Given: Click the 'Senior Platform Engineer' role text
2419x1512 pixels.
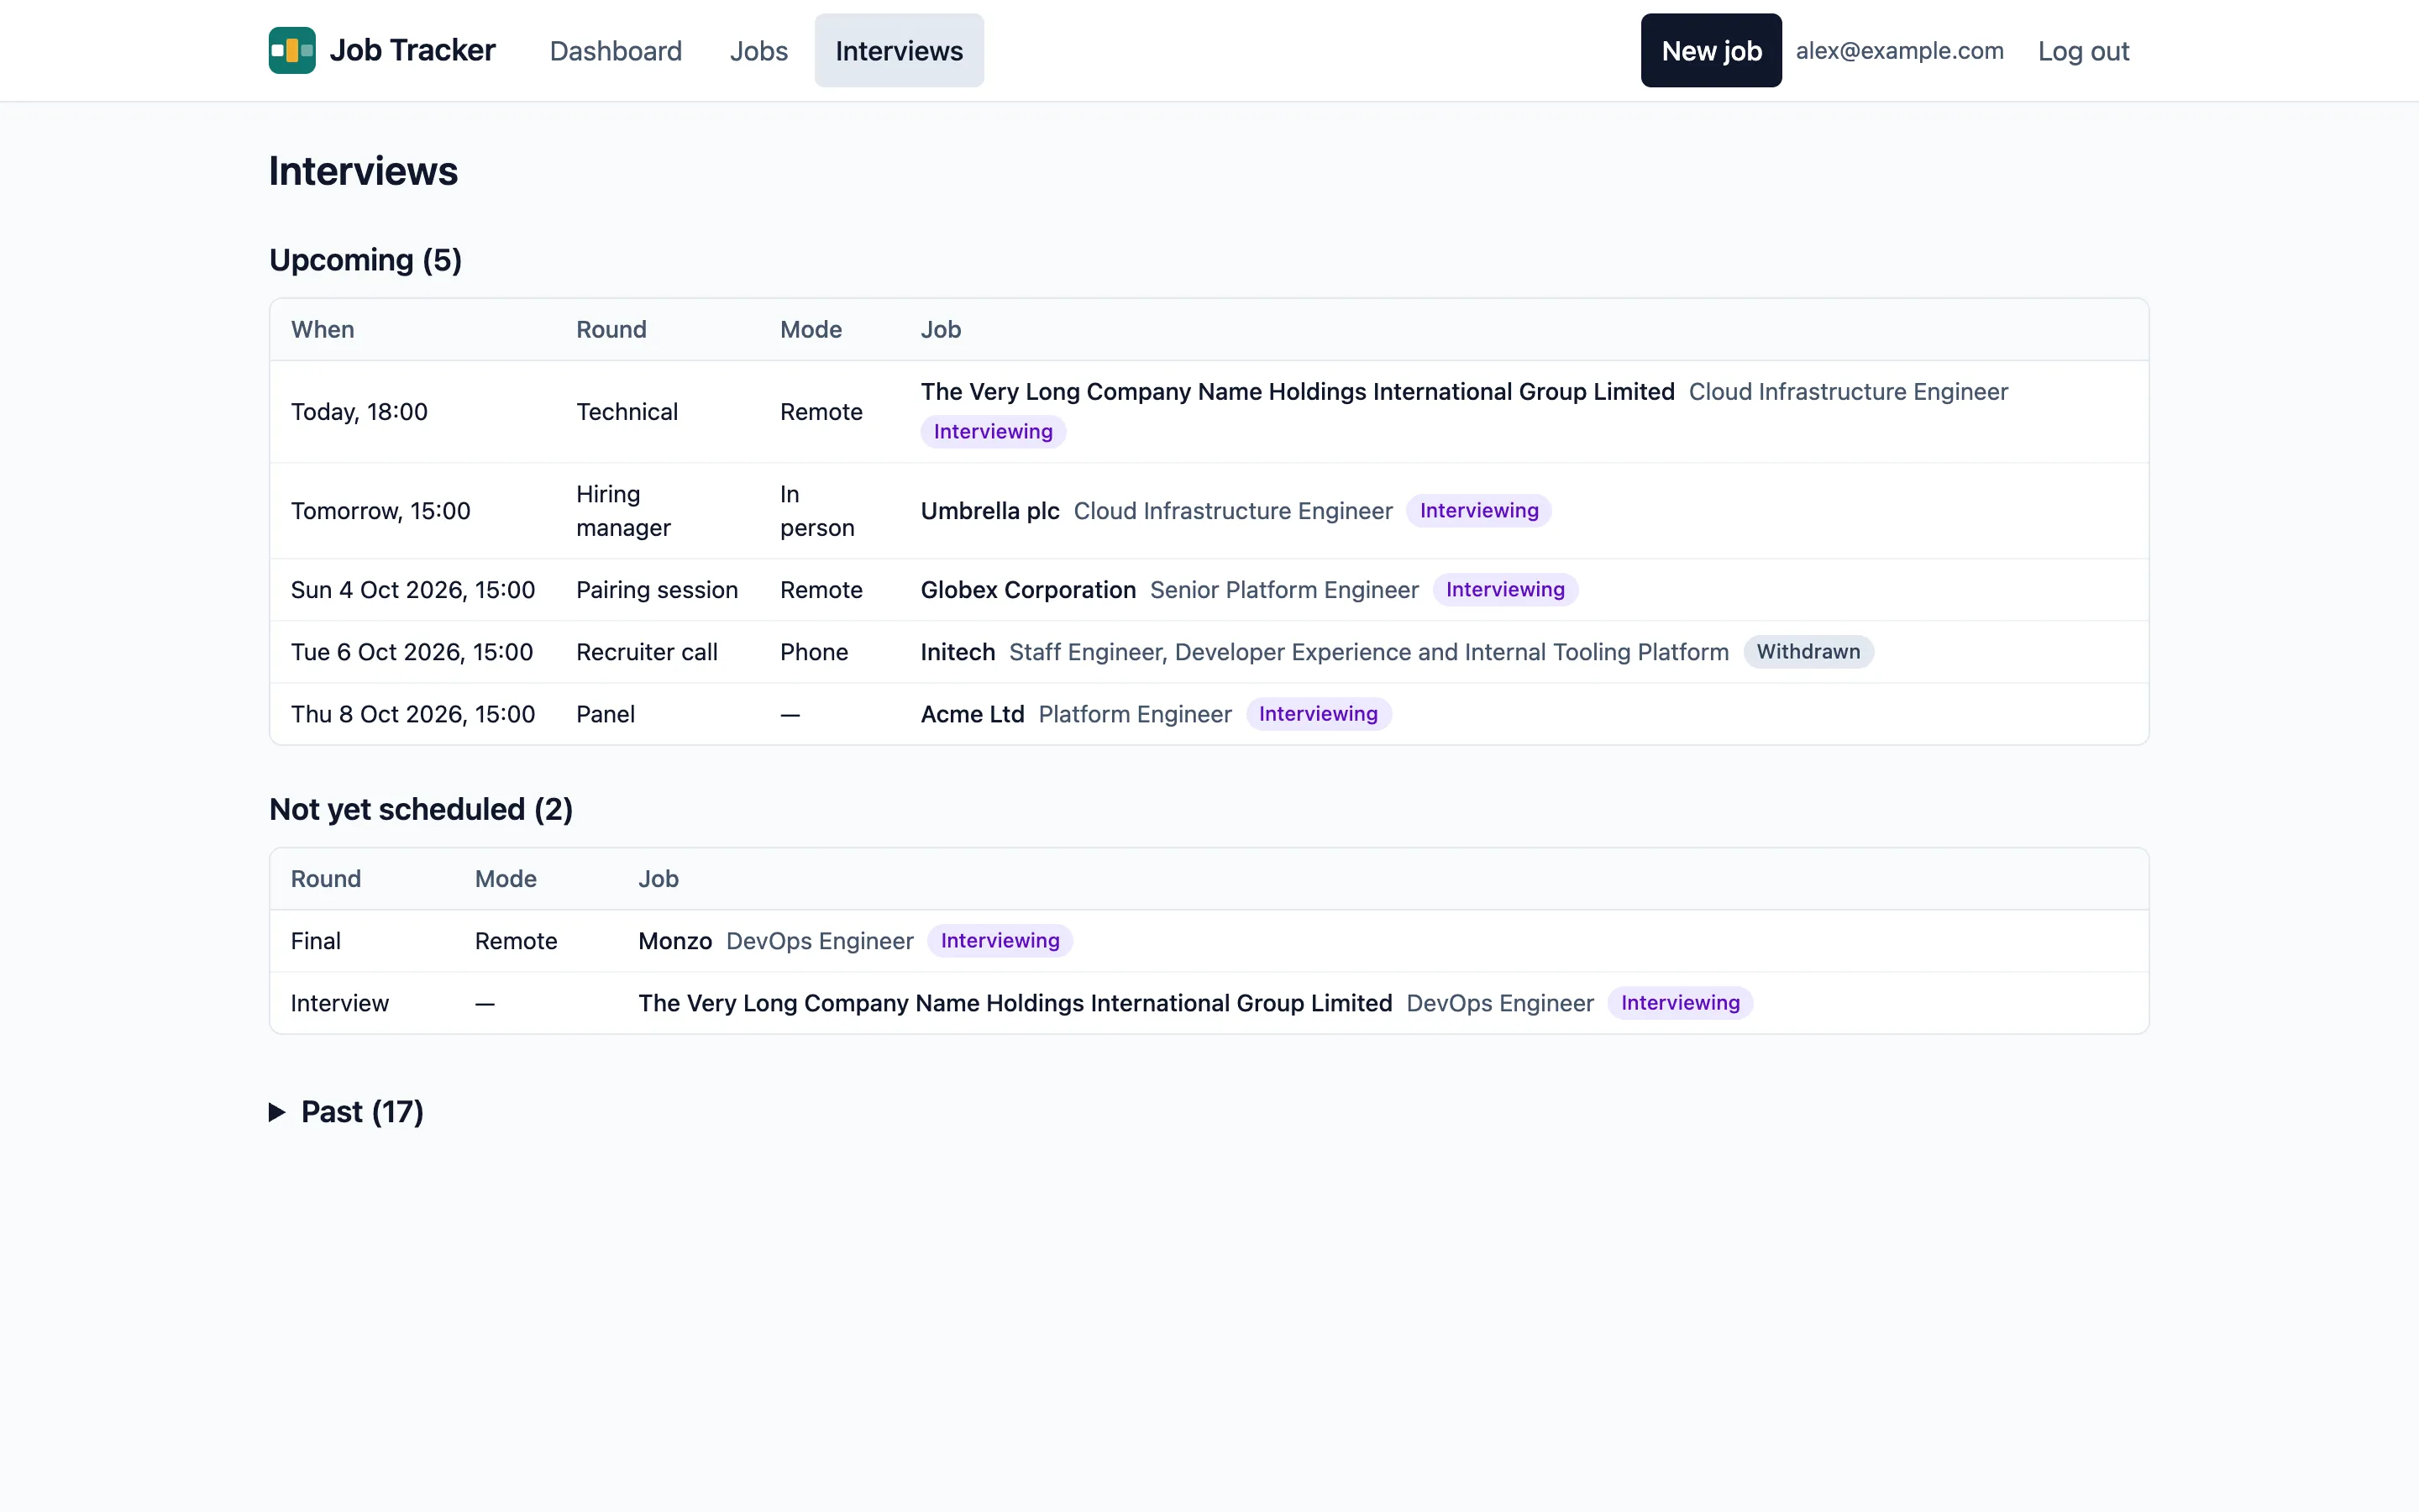Looking at the screenshot, I should click(x=1283, y=590).
